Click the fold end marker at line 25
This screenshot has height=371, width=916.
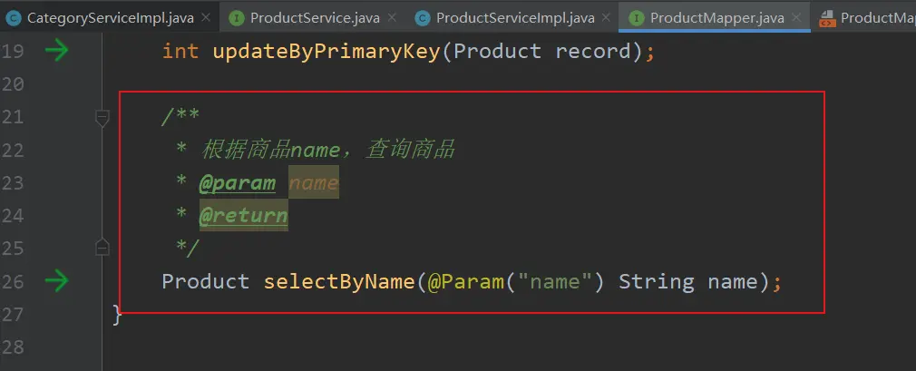coord(102,248)
